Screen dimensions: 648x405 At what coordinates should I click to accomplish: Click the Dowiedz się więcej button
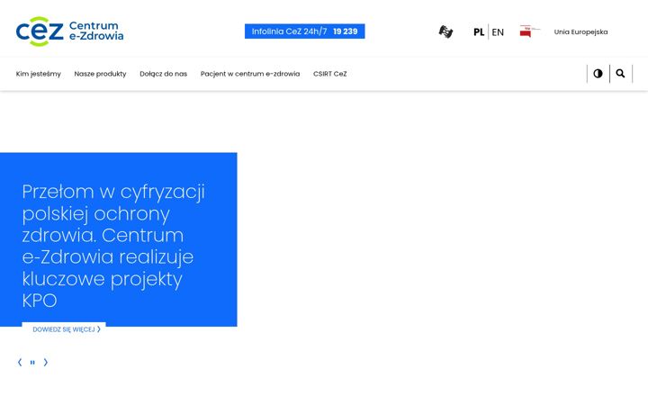(x=64, y=329)
